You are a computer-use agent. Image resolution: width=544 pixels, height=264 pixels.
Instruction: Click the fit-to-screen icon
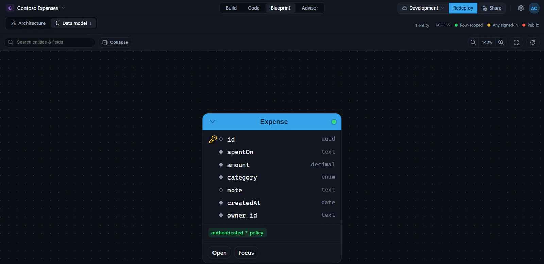pyautogui.click(x=516, y=42)
